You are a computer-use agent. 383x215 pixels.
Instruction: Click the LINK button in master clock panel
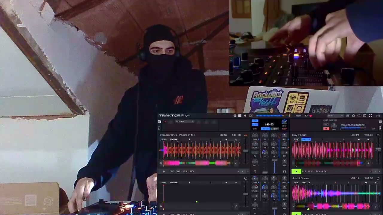click(x=255, y=129)
